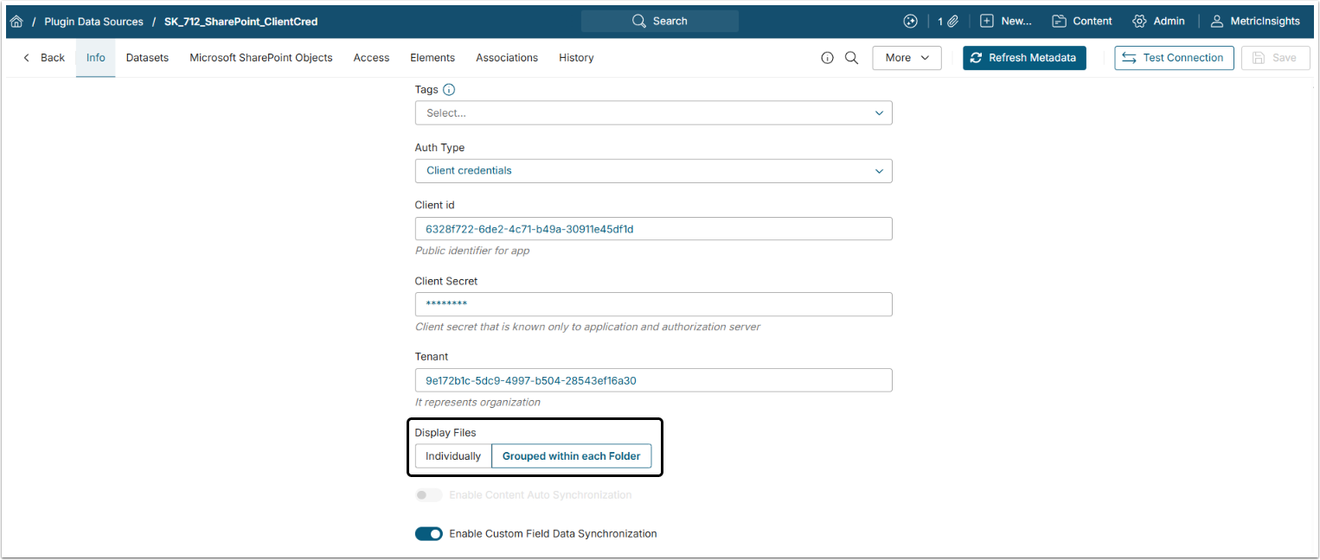This screenshot has height=560, width=1320.
Task: Expand the More dropdown menu
Action: (x=907, y=58)
